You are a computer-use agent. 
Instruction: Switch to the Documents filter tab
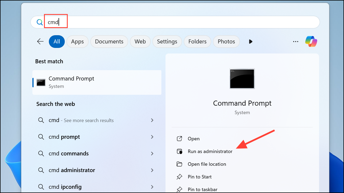(x=109, y=42)
